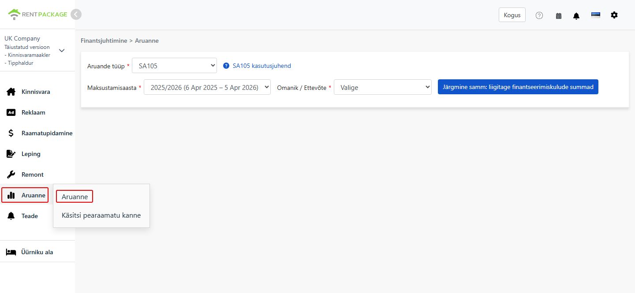Click the Teade bell icon in sidebar
The image size is (635, 293).
11,216
